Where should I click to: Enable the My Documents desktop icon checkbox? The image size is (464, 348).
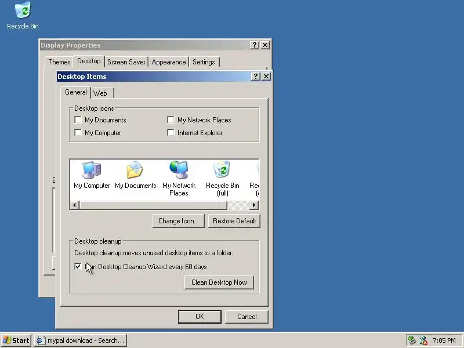[78, 120]
